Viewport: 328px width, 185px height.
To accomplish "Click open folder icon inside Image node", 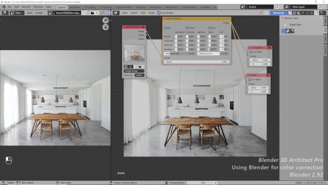I will click(x=140, y=67).
